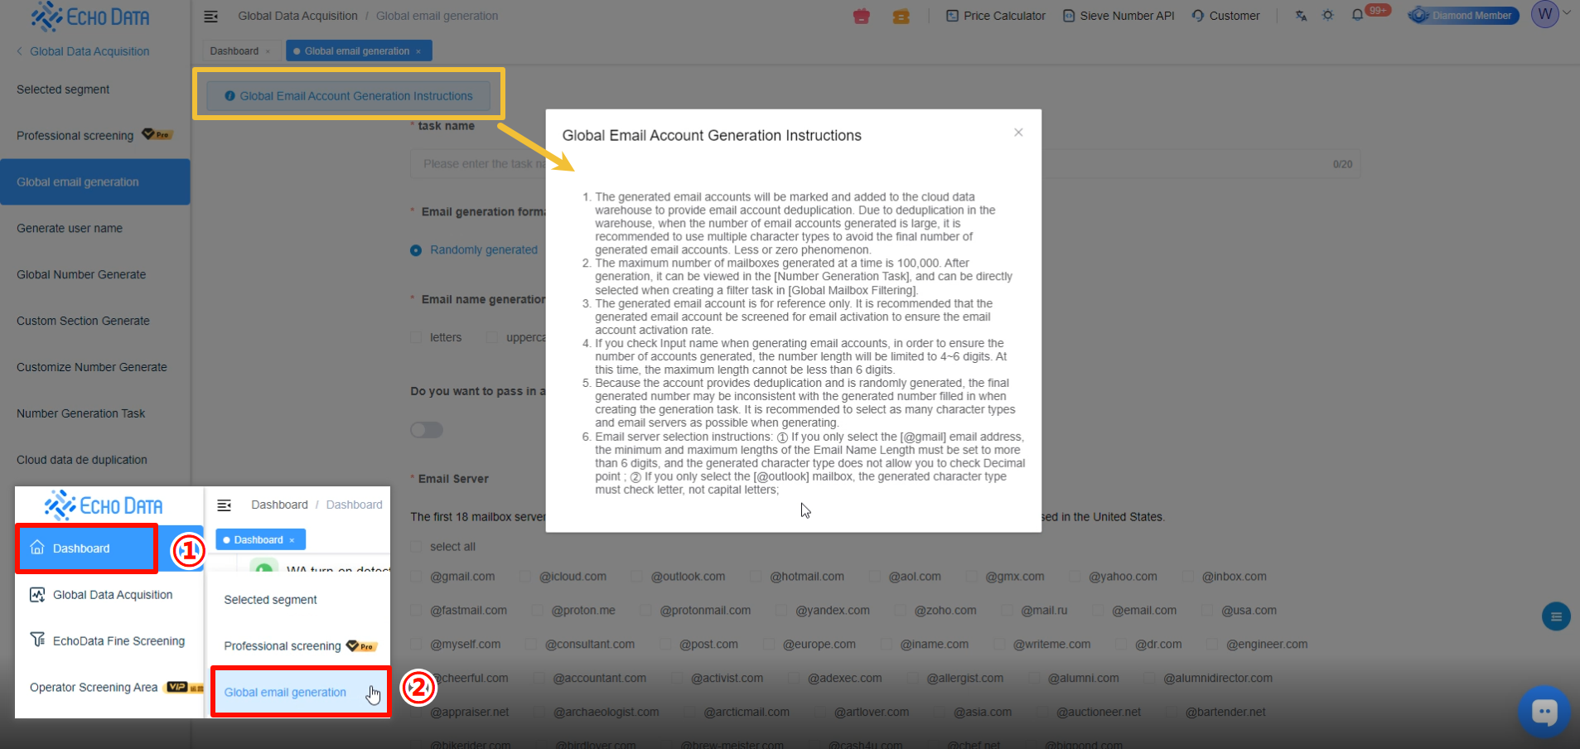Expand the user avatar dropdown arrow
The image size is (1580, 749).
1567,12
